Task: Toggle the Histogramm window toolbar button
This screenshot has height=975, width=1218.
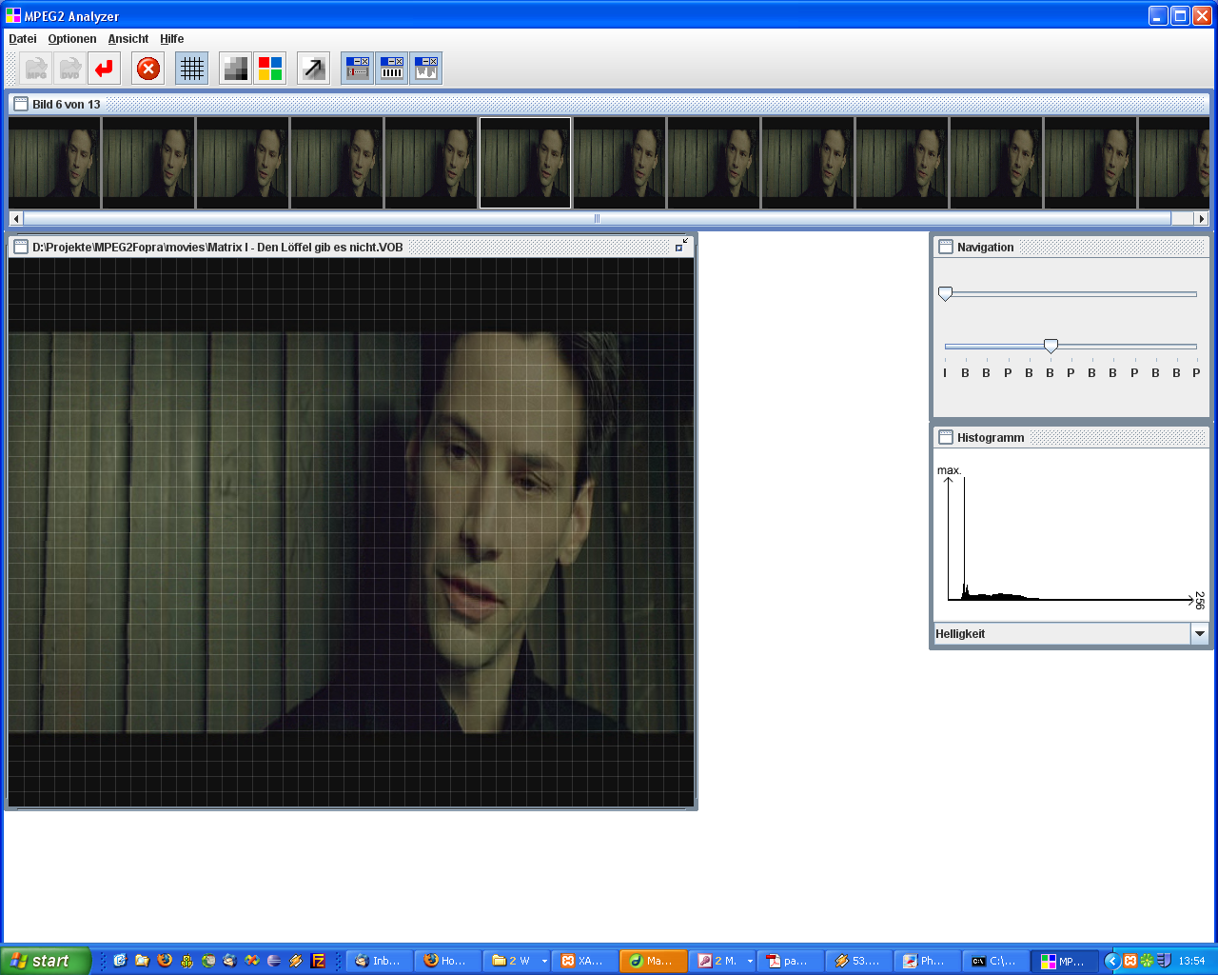Action: tap(426, 69)
